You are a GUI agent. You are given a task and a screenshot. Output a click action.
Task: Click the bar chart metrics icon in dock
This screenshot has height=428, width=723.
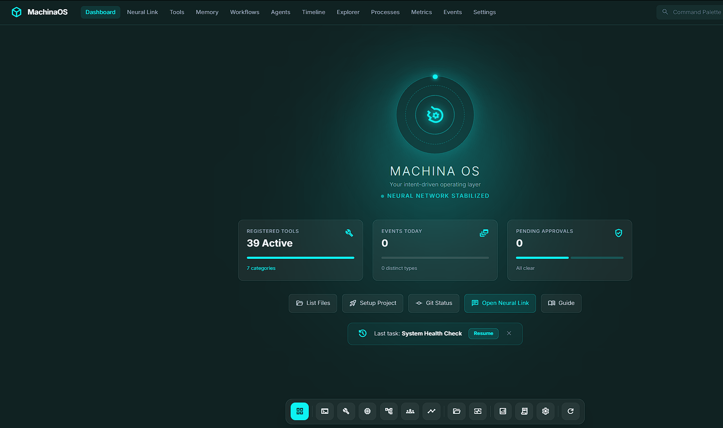click(503, 411)
